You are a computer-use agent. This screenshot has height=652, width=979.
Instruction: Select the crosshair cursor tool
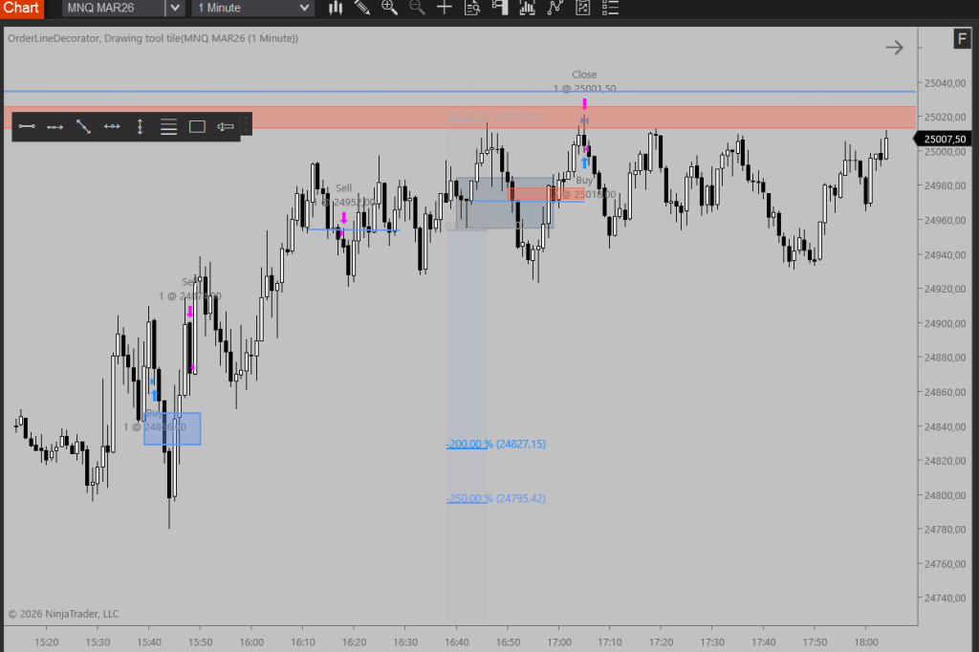[x=445, y=8]
